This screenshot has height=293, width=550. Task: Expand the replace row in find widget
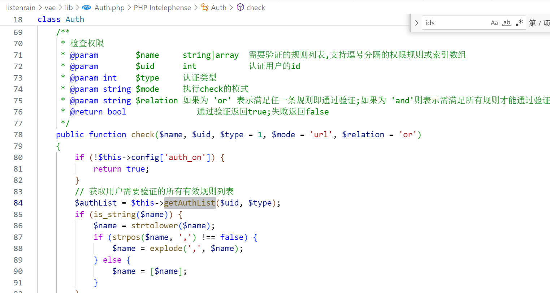coord(416,23)
